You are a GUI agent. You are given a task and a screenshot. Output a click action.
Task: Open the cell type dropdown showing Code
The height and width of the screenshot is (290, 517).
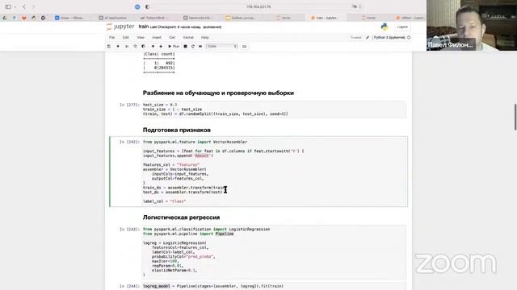(221, 47)
